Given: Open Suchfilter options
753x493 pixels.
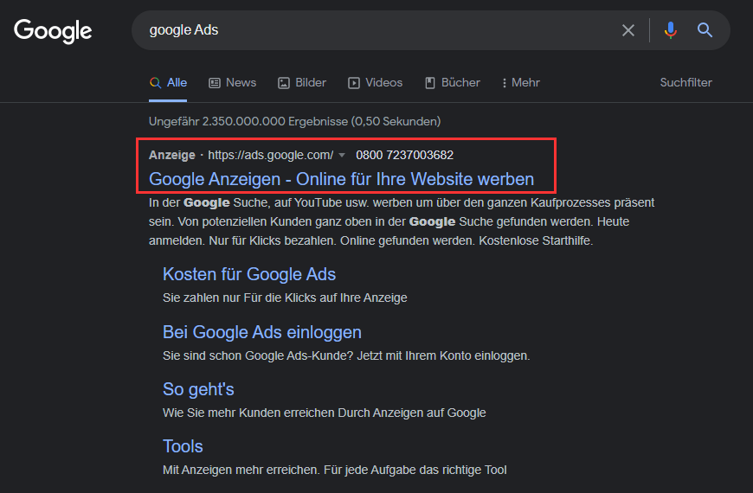Looking at the screenshot, I should [x=685, y=82].
